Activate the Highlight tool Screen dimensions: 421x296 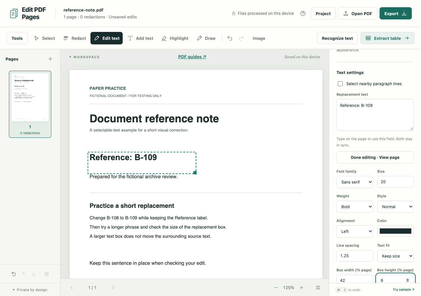175,38
